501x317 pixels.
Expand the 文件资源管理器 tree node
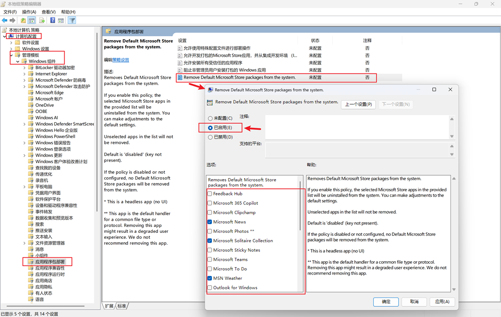pyautogui.click(x=24, y=243)
